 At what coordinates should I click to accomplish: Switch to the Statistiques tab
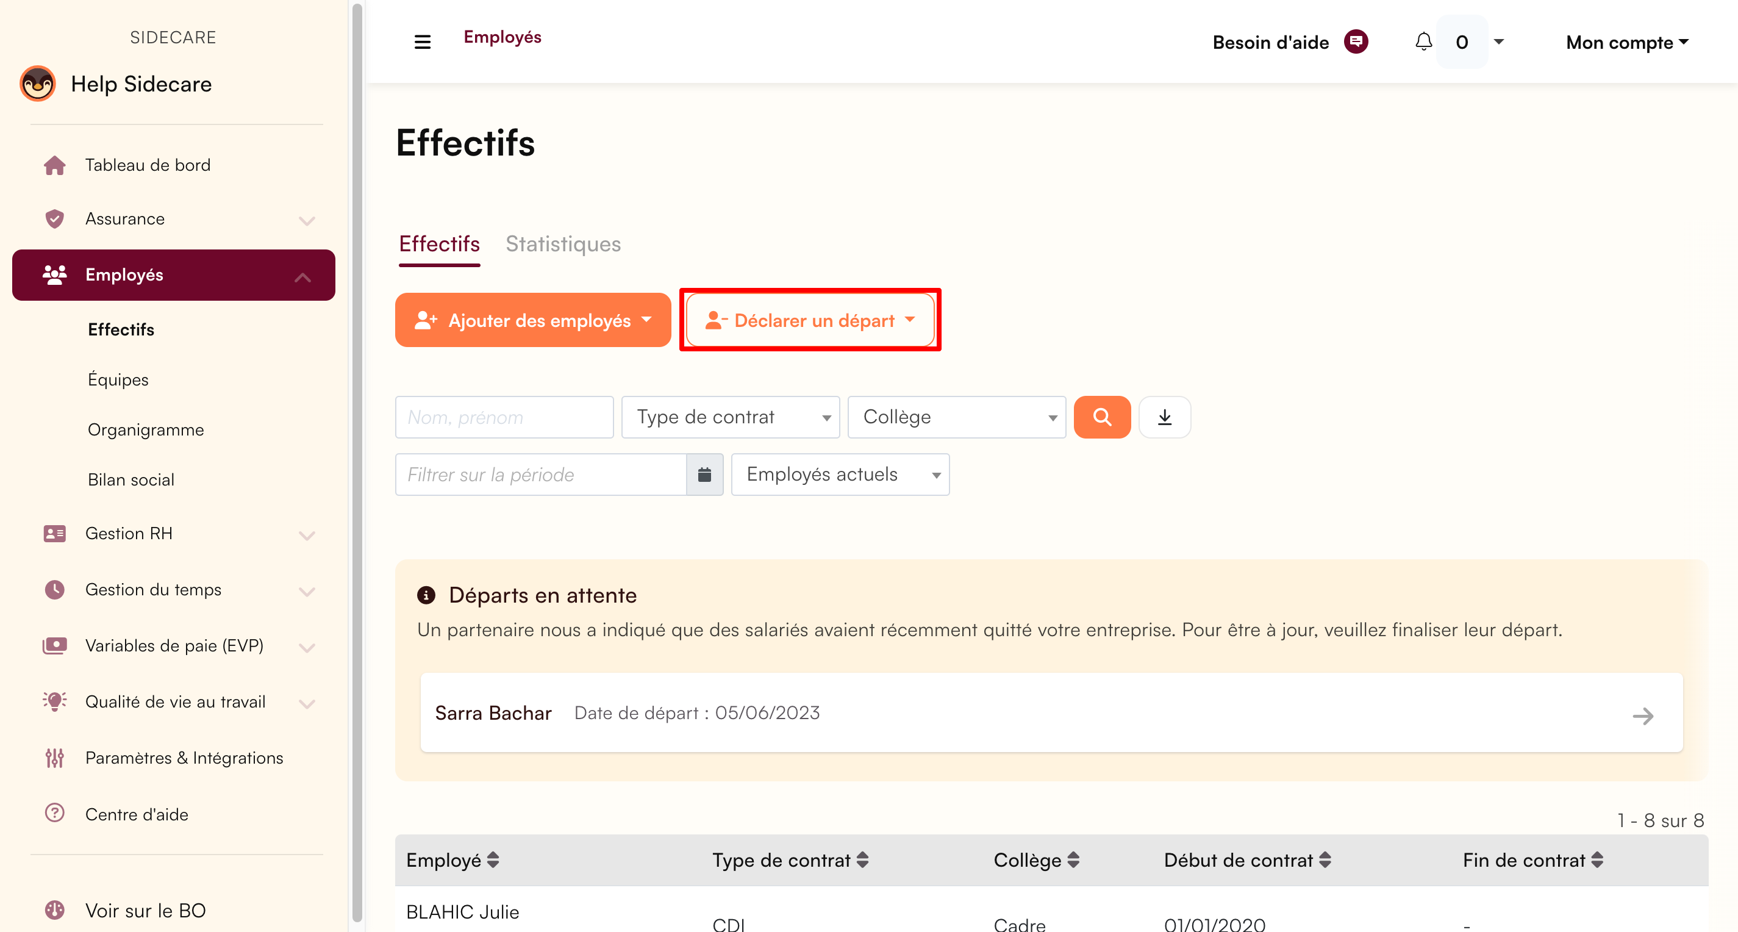pos(563,243)
